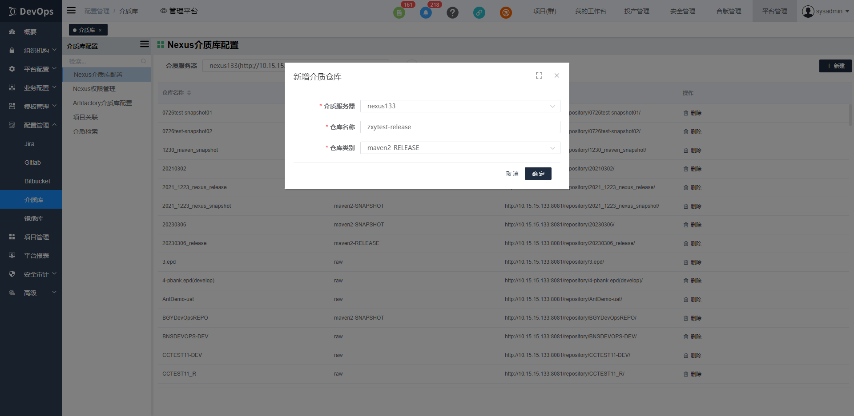This screenshot has width=854, height=416.
Task: Open the 介质服务器 dropdown showing nexus133
Action: (x=460, y=106)
